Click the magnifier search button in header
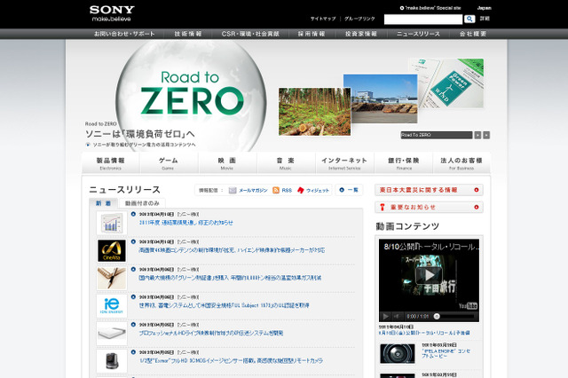 pos(469,19)
